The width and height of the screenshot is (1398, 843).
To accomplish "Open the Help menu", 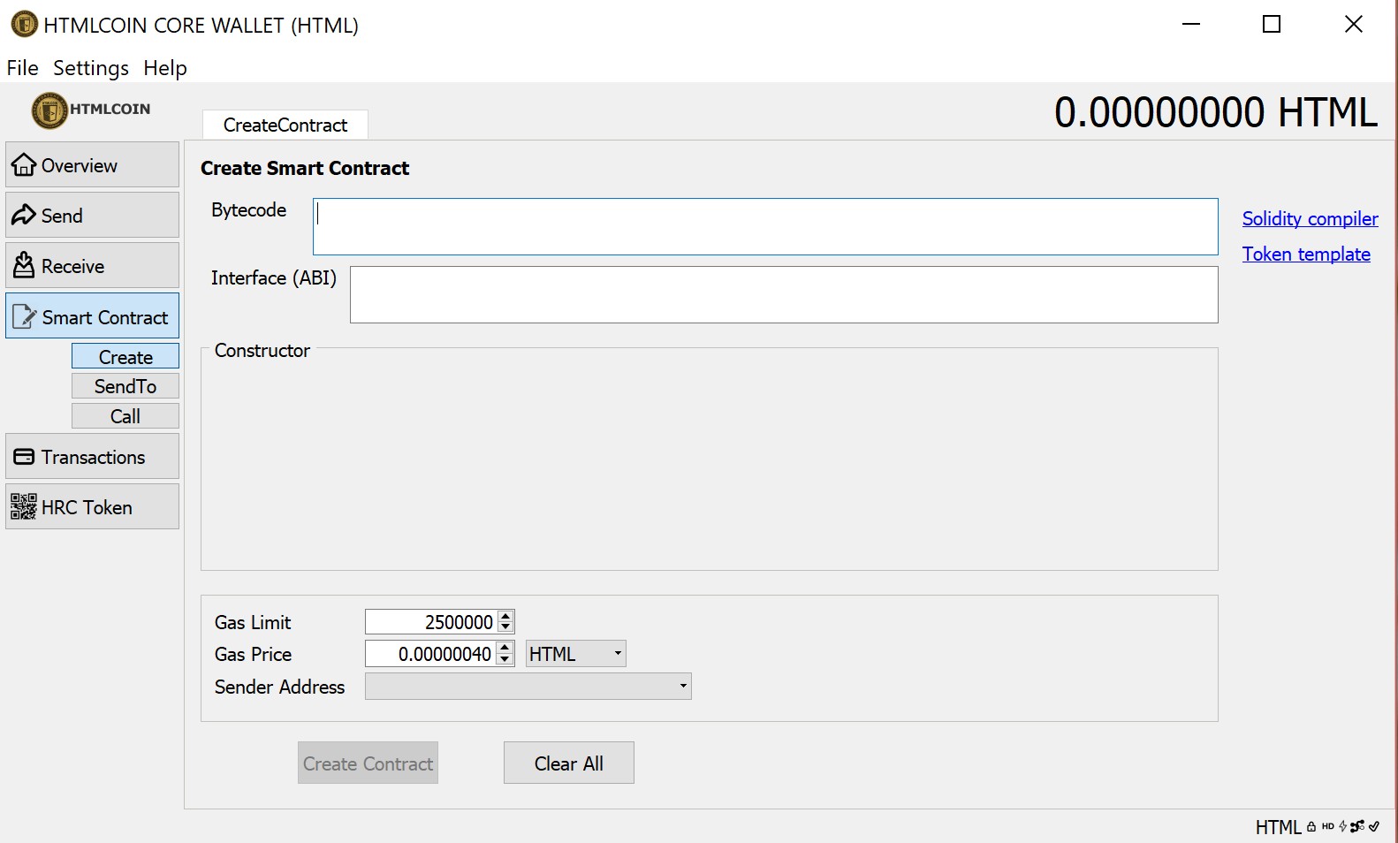I will point(165,68).
